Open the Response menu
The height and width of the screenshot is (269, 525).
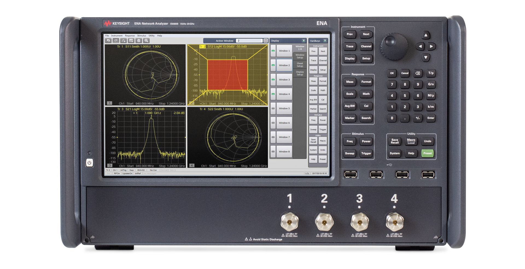[x=130, y=36]
